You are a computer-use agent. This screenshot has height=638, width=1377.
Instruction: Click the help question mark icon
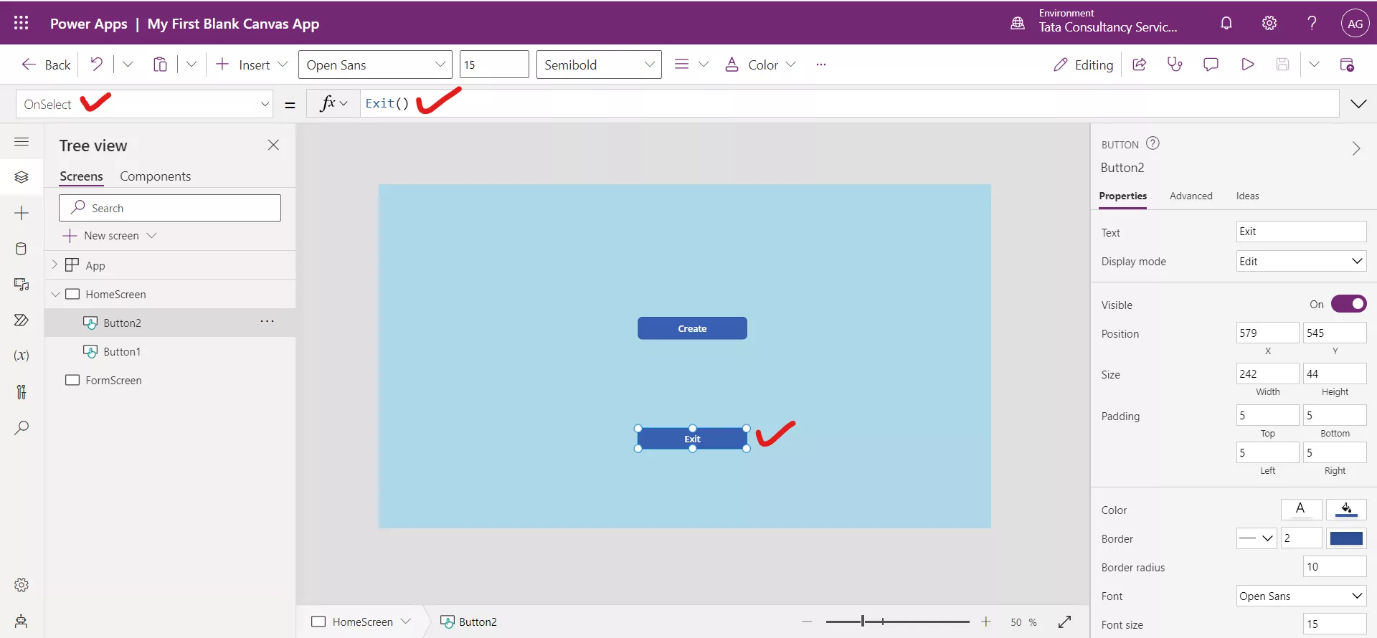[x=1312, y=23]
